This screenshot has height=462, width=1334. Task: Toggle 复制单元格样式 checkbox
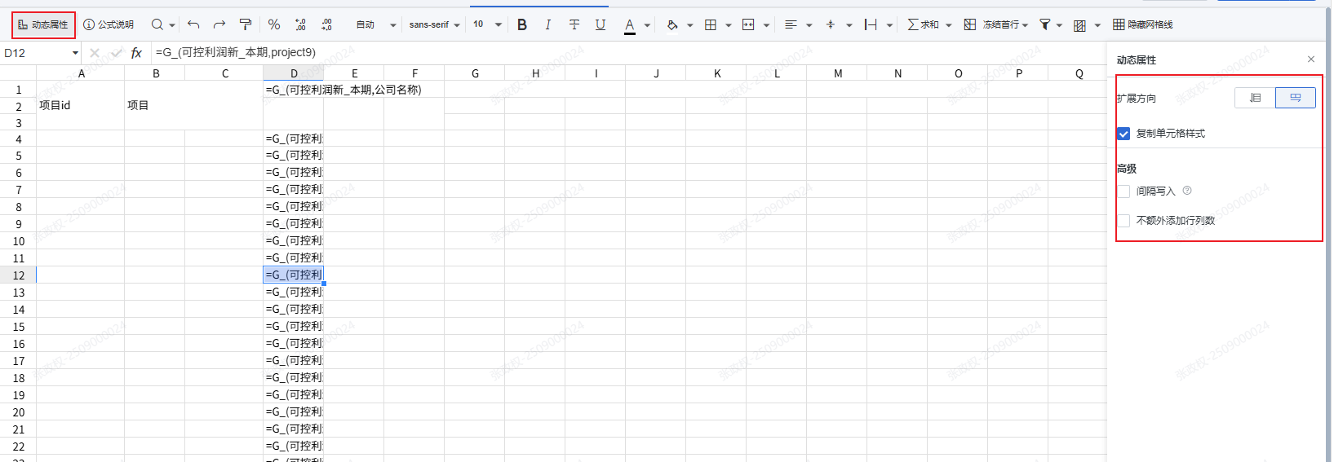click(x=1124, y=134)
